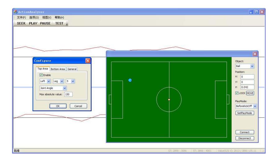Screen dimensions: 279x160
Task: Open the Left side dropdown
Action: pyautogui.click(x=49, y=81)
